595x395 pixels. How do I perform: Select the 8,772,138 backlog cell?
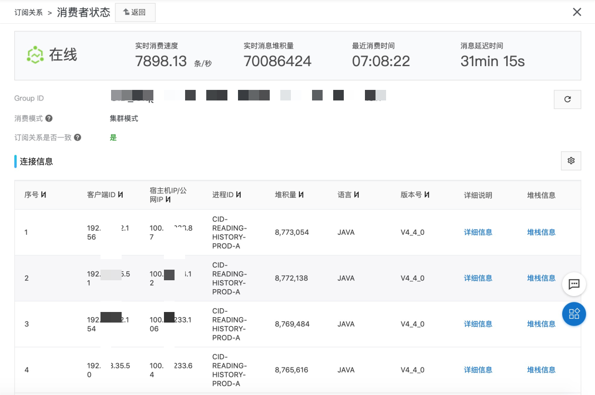pyautogui.click(x=291, y=278)
